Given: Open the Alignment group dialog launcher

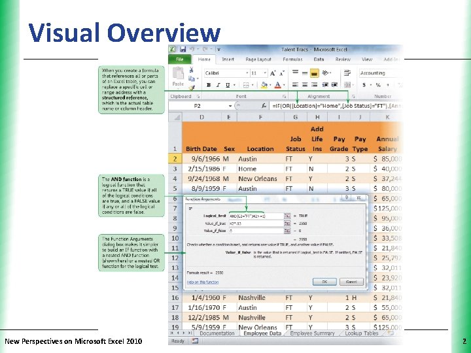Looking at the screenshot, I should pyautogui.click(x=353, y=96).
